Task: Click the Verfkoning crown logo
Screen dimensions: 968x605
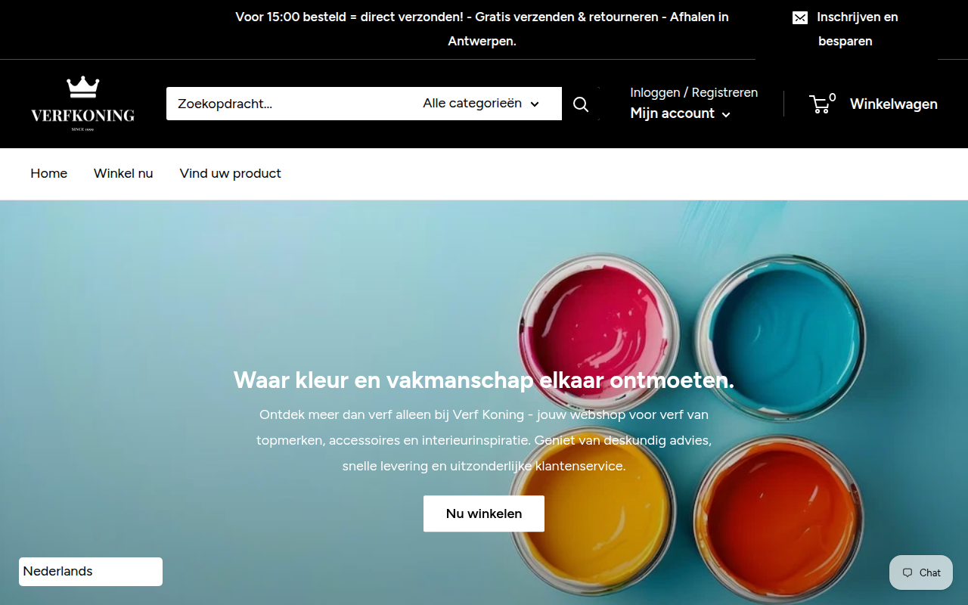Action: (x=83, y=104)
